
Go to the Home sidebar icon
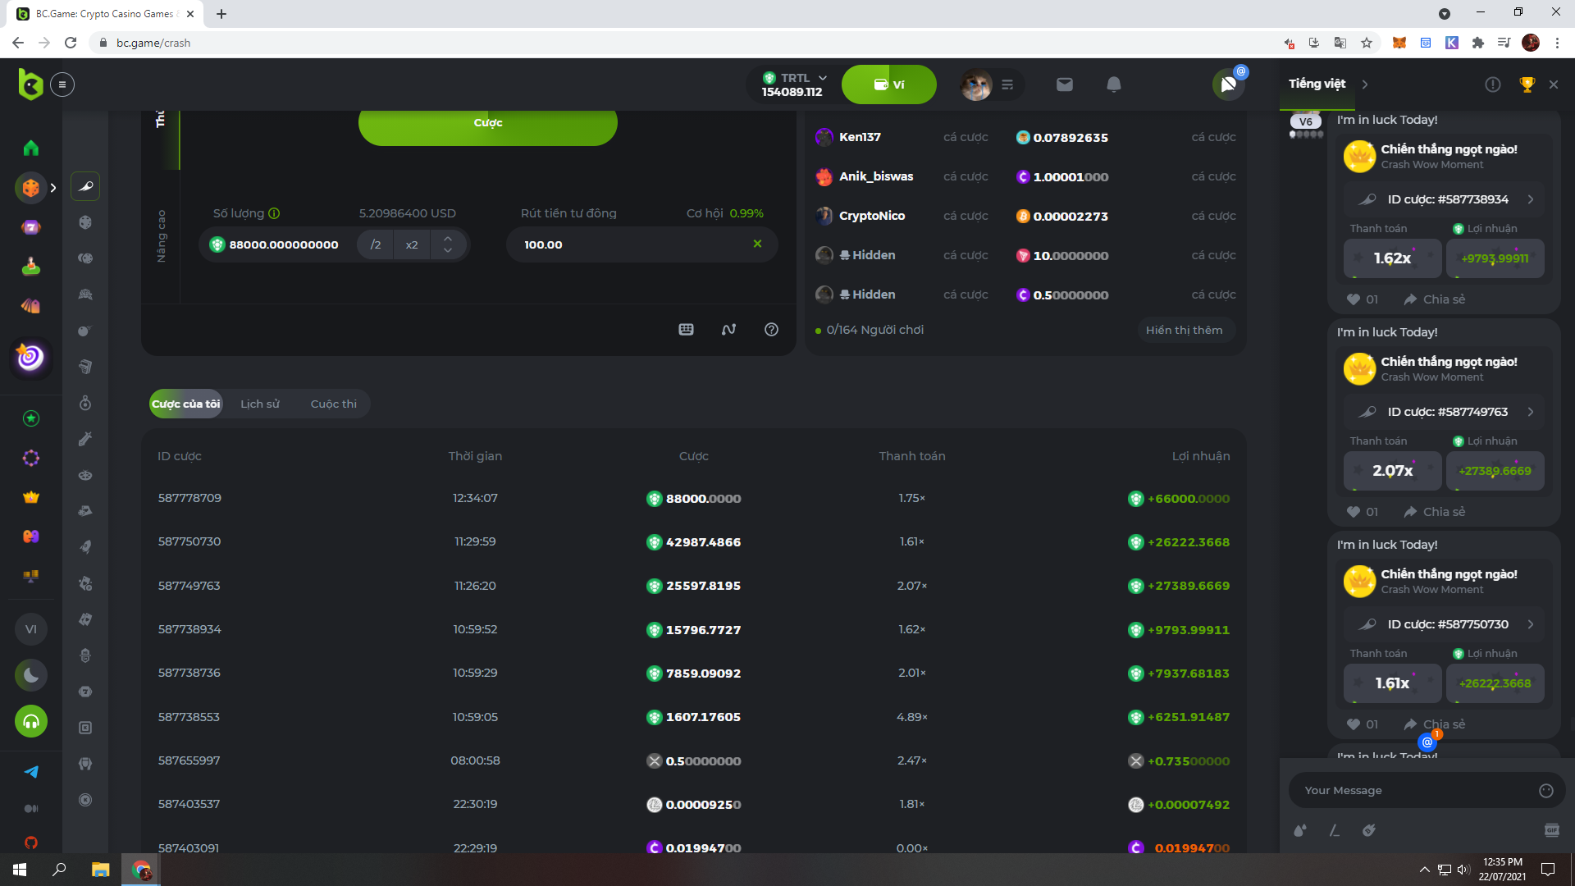click(31, 148)
